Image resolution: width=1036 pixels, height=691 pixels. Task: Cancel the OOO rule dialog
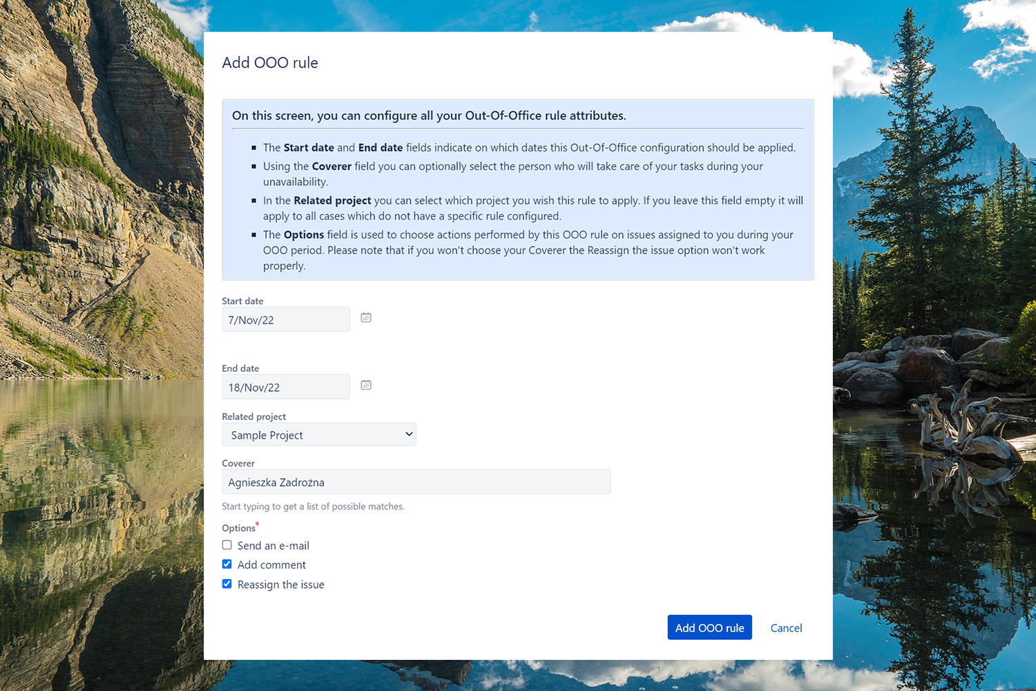(786, 628)
